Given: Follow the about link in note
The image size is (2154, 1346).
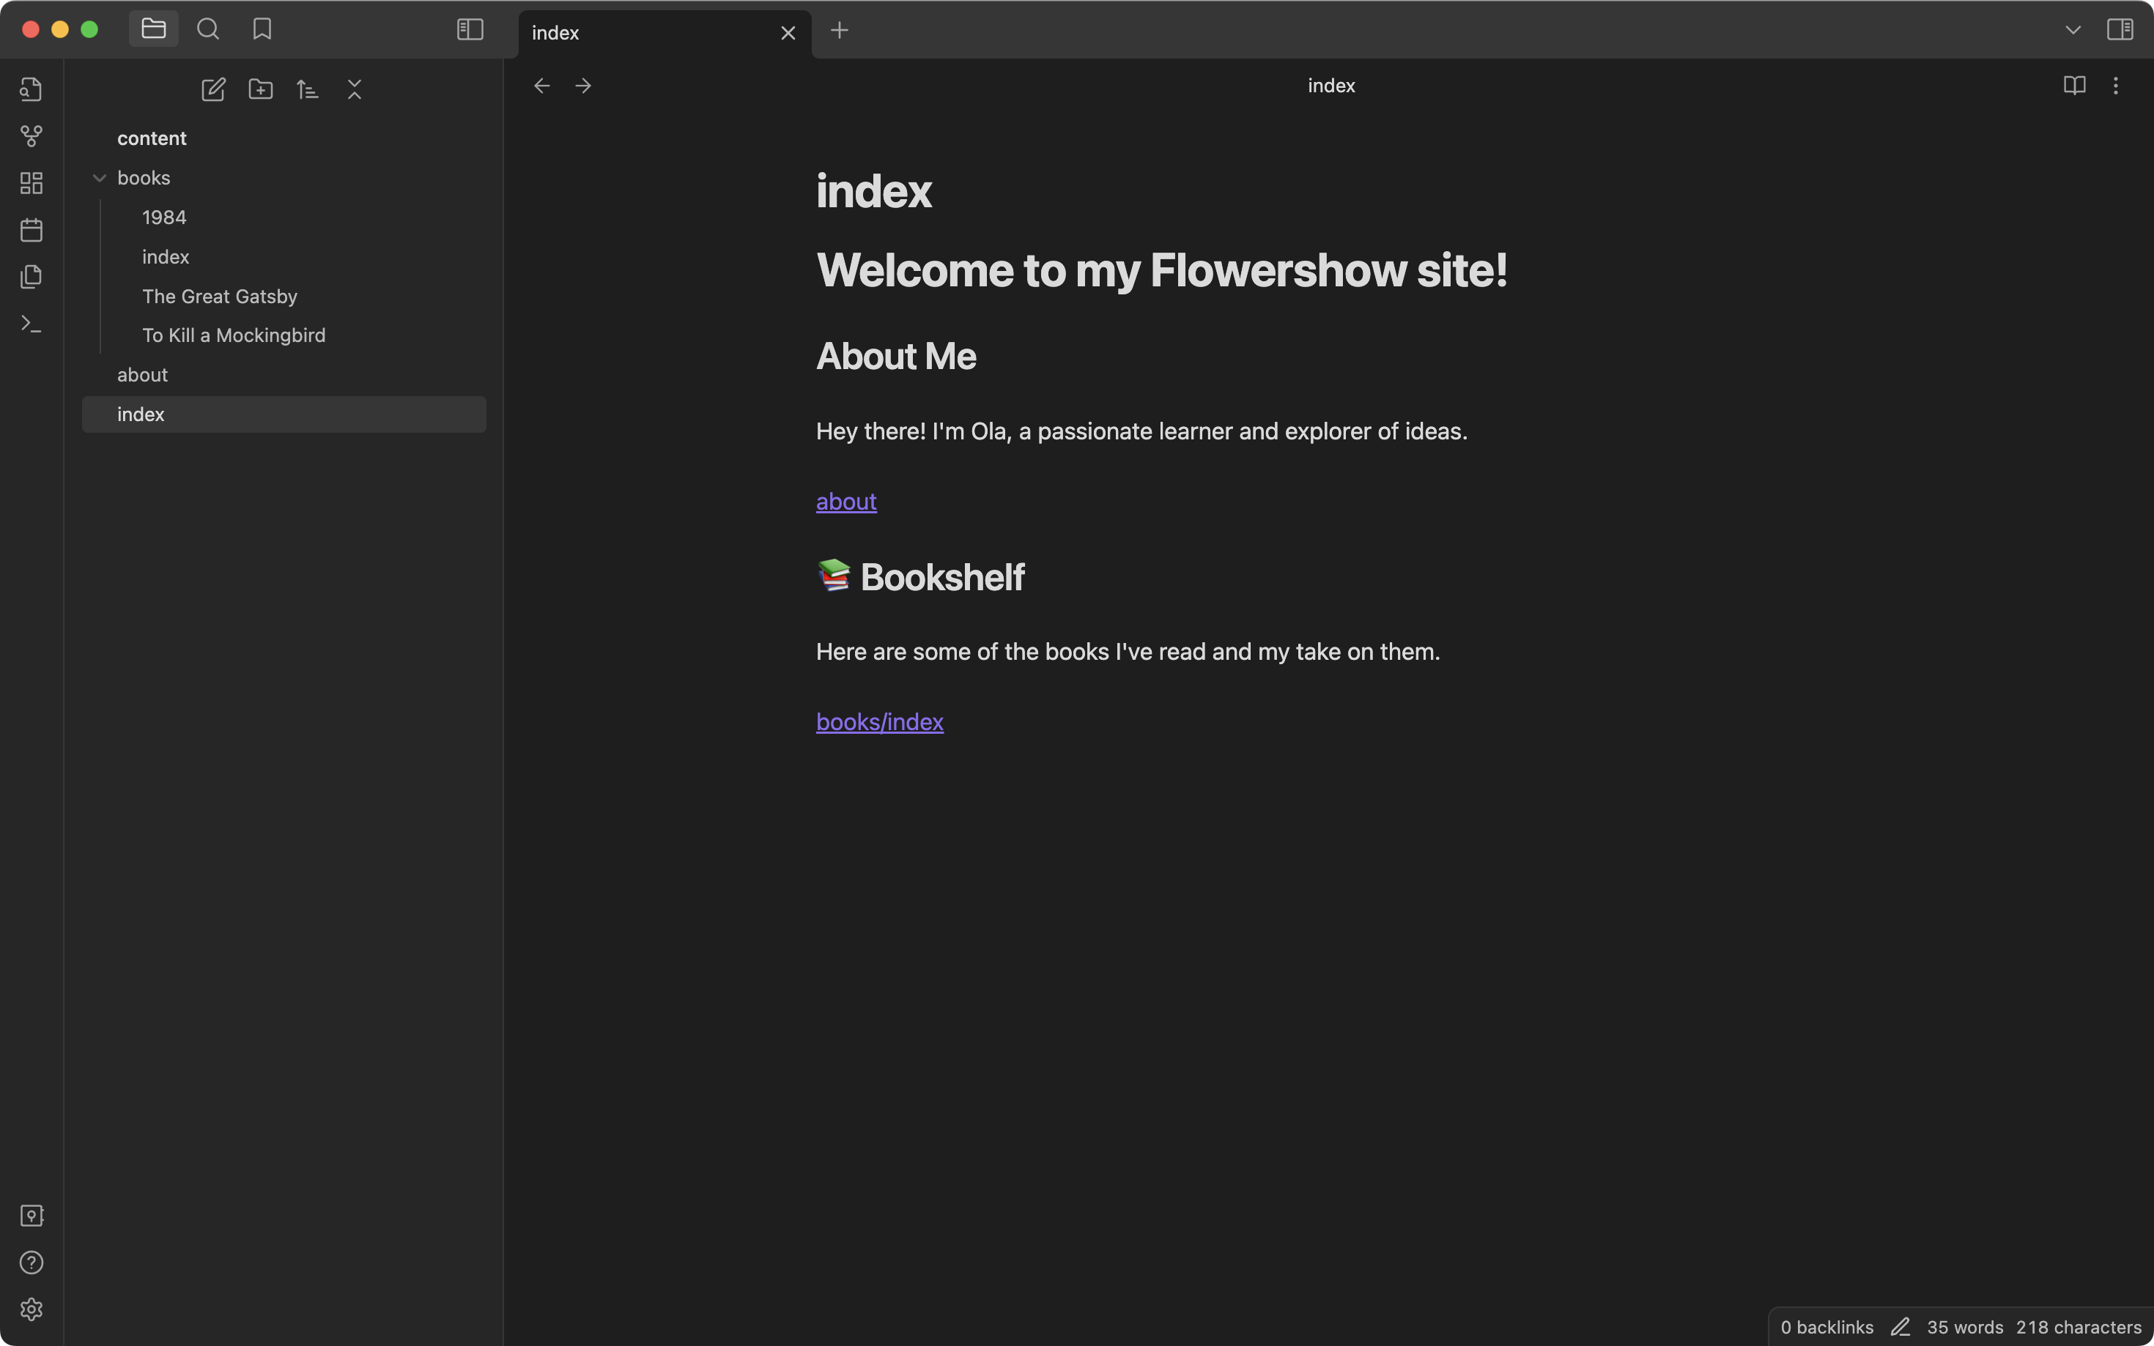Looking at the screenshot, I should tap(846, 502).
